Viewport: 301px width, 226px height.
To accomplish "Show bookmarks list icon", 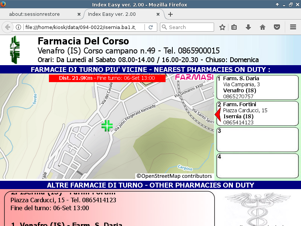I will tap(234, 27).
